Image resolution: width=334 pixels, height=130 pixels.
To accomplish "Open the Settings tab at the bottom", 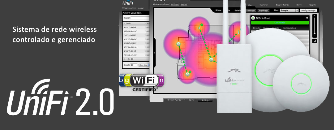I will click(205, 100).
